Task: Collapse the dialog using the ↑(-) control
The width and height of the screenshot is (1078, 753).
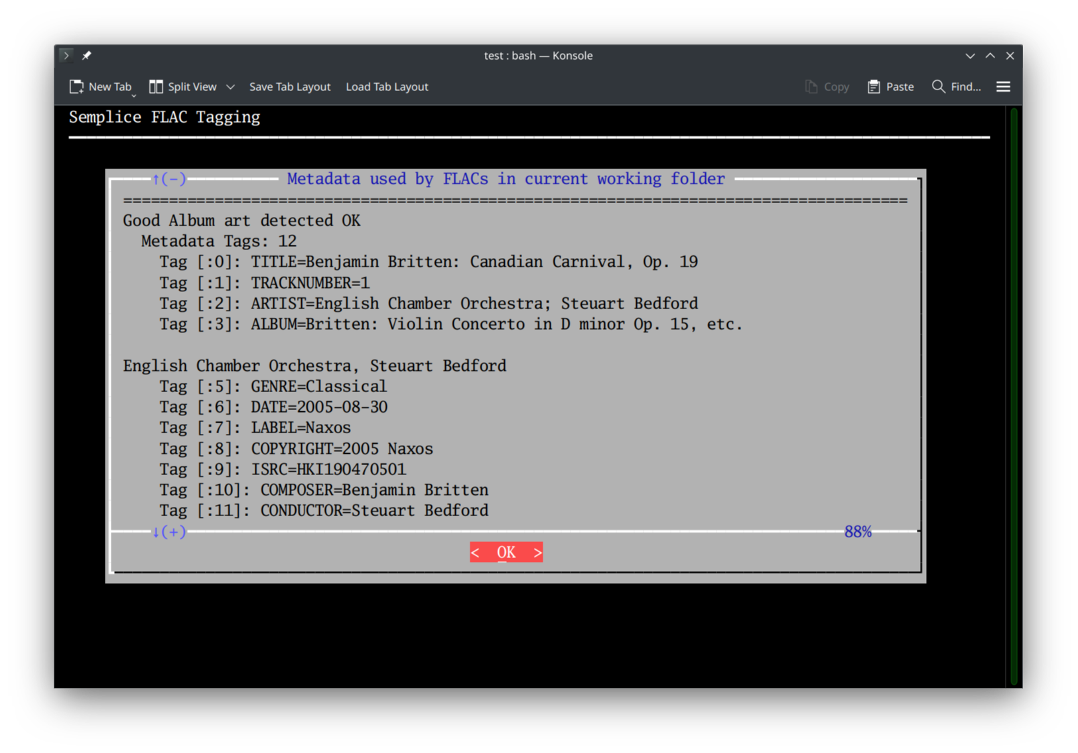Action: pos(168,178)
